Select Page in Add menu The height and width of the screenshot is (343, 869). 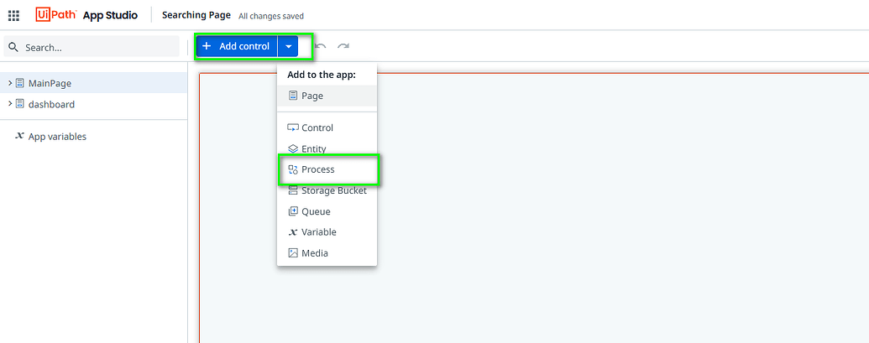coord(312,96)
